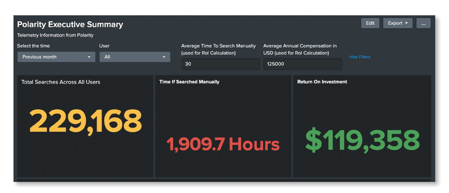Open the more options ellipsis button
The height and width of the screenshot is (193, 449).
point(423,24)
